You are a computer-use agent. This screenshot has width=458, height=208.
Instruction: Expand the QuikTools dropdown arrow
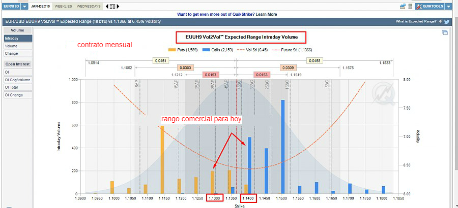click(448, 6)
